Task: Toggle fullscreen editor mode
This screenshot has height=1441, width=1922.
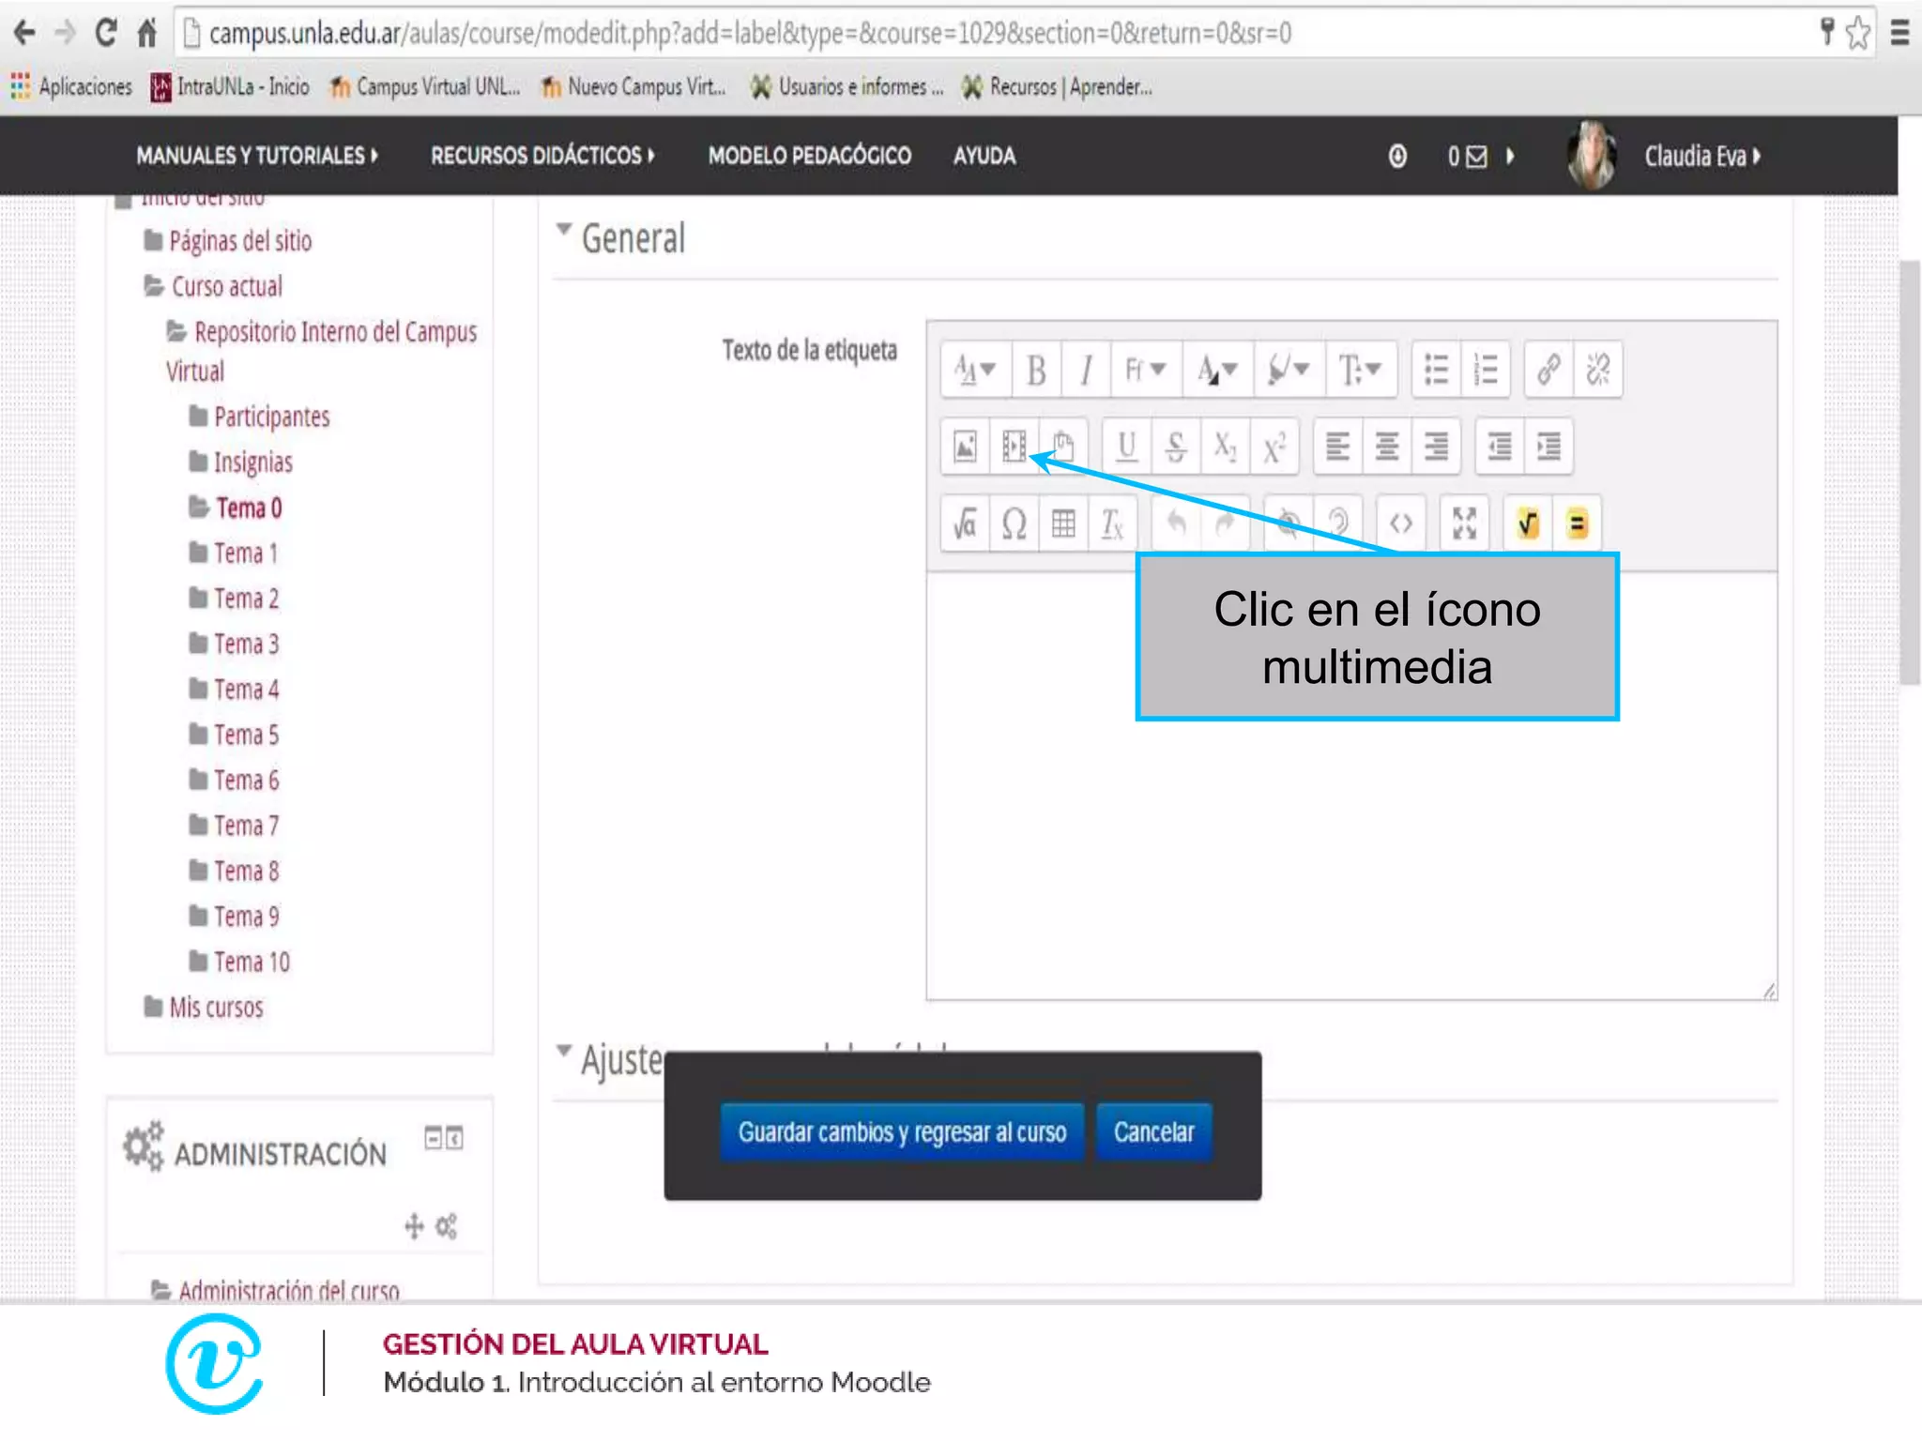Action: (1464, 523)
